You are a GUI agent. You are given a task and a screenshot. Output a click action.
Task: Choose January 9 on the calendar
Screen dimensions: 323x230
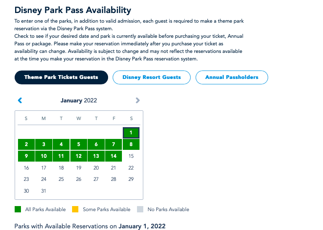26,156
